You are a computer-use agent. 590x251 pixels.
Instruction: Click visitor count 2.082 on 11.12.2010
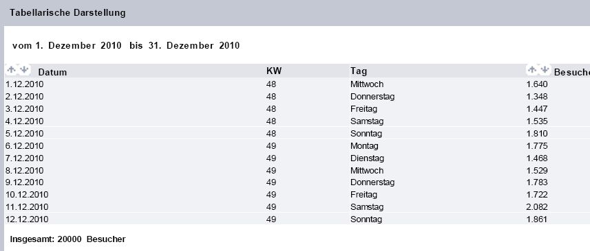[x=537, y=207]
